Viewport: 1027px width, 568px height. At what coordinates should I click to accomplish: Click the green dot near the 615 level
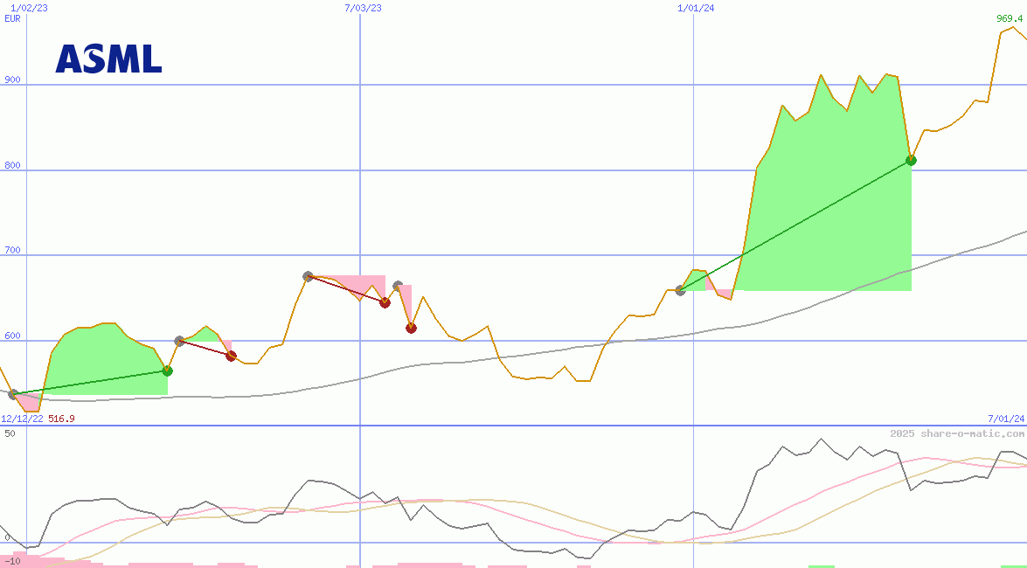[168, 371]
